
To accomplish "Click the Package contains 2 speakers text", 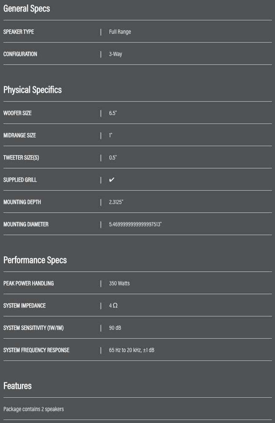I will point(34,409).
